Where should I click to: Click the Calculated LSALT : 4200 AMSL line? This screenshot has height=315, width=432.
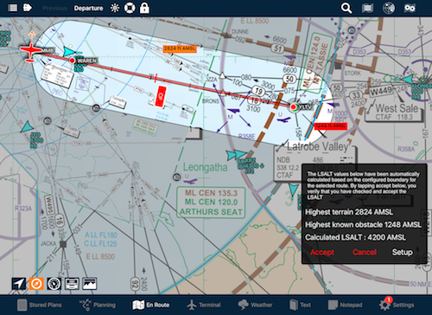pyautogui.click(x=355, y=237)
